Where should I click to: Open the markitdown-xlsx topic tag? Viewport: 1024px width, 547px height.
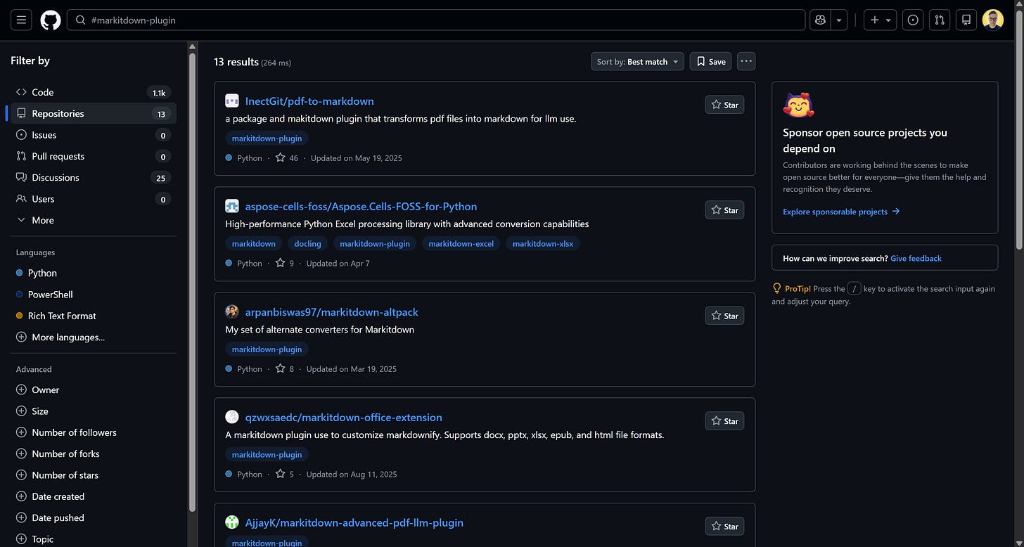click(x=542, y=244)
